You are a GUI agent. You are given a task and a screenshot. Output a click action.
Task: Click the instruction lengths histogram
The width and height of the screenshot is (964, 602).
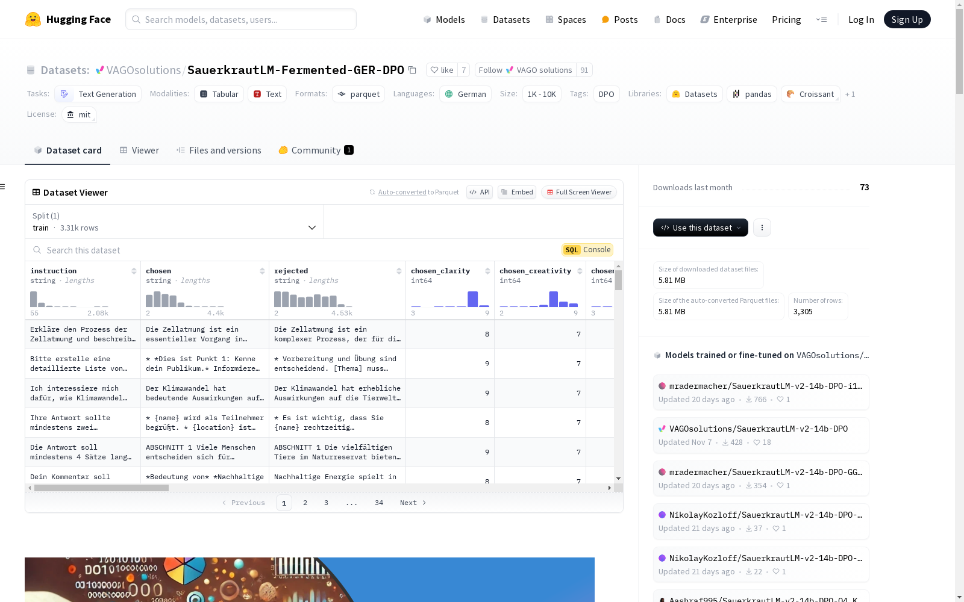tap(69, 299)
